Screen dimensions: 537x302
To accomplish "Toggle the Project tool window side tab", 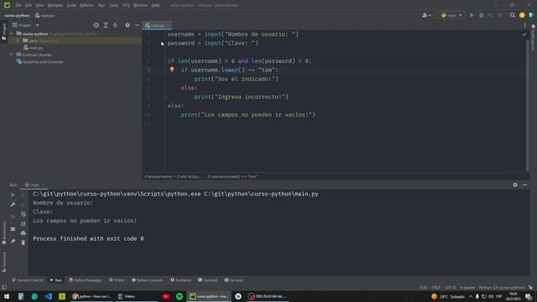I will [3, 32].
